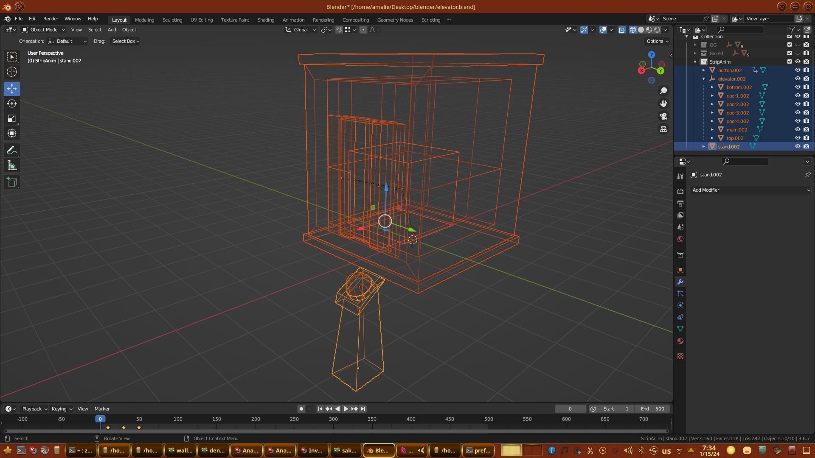Click the cursor tool icon
Viewport: 815px width, 458px height.
[12, 72]
